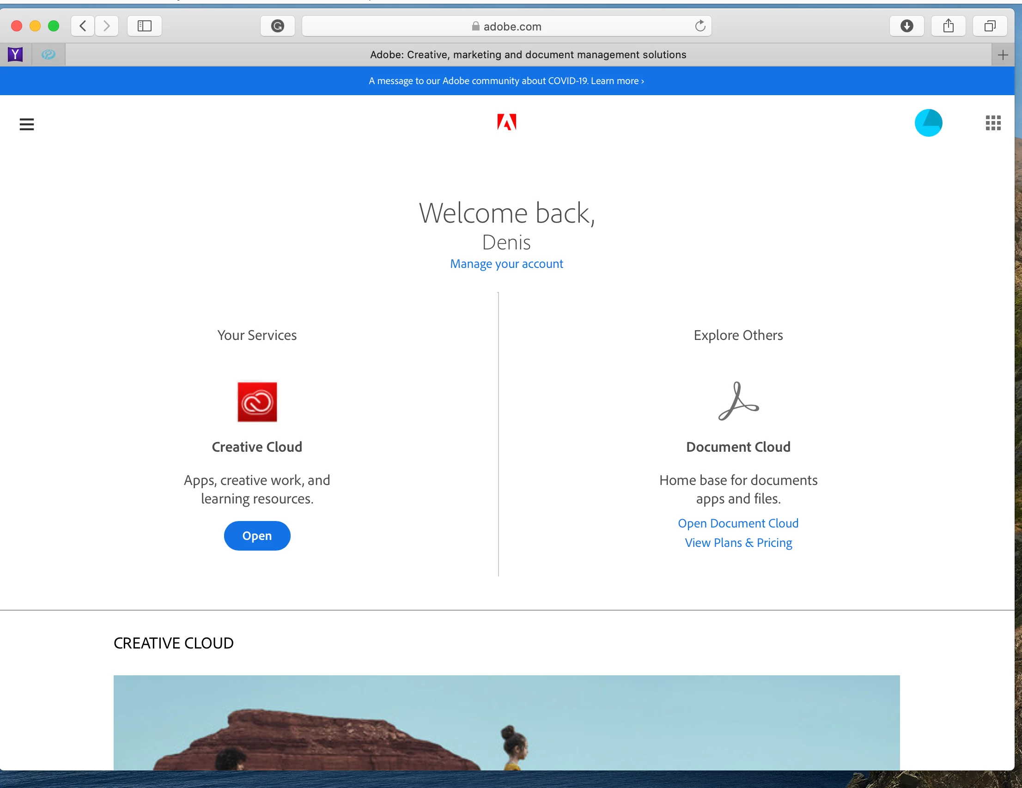The height and width of the screenshot is (788, 1022).
Task: Switch to the pinned Yahoo tab
Action: tap(15, 55)
